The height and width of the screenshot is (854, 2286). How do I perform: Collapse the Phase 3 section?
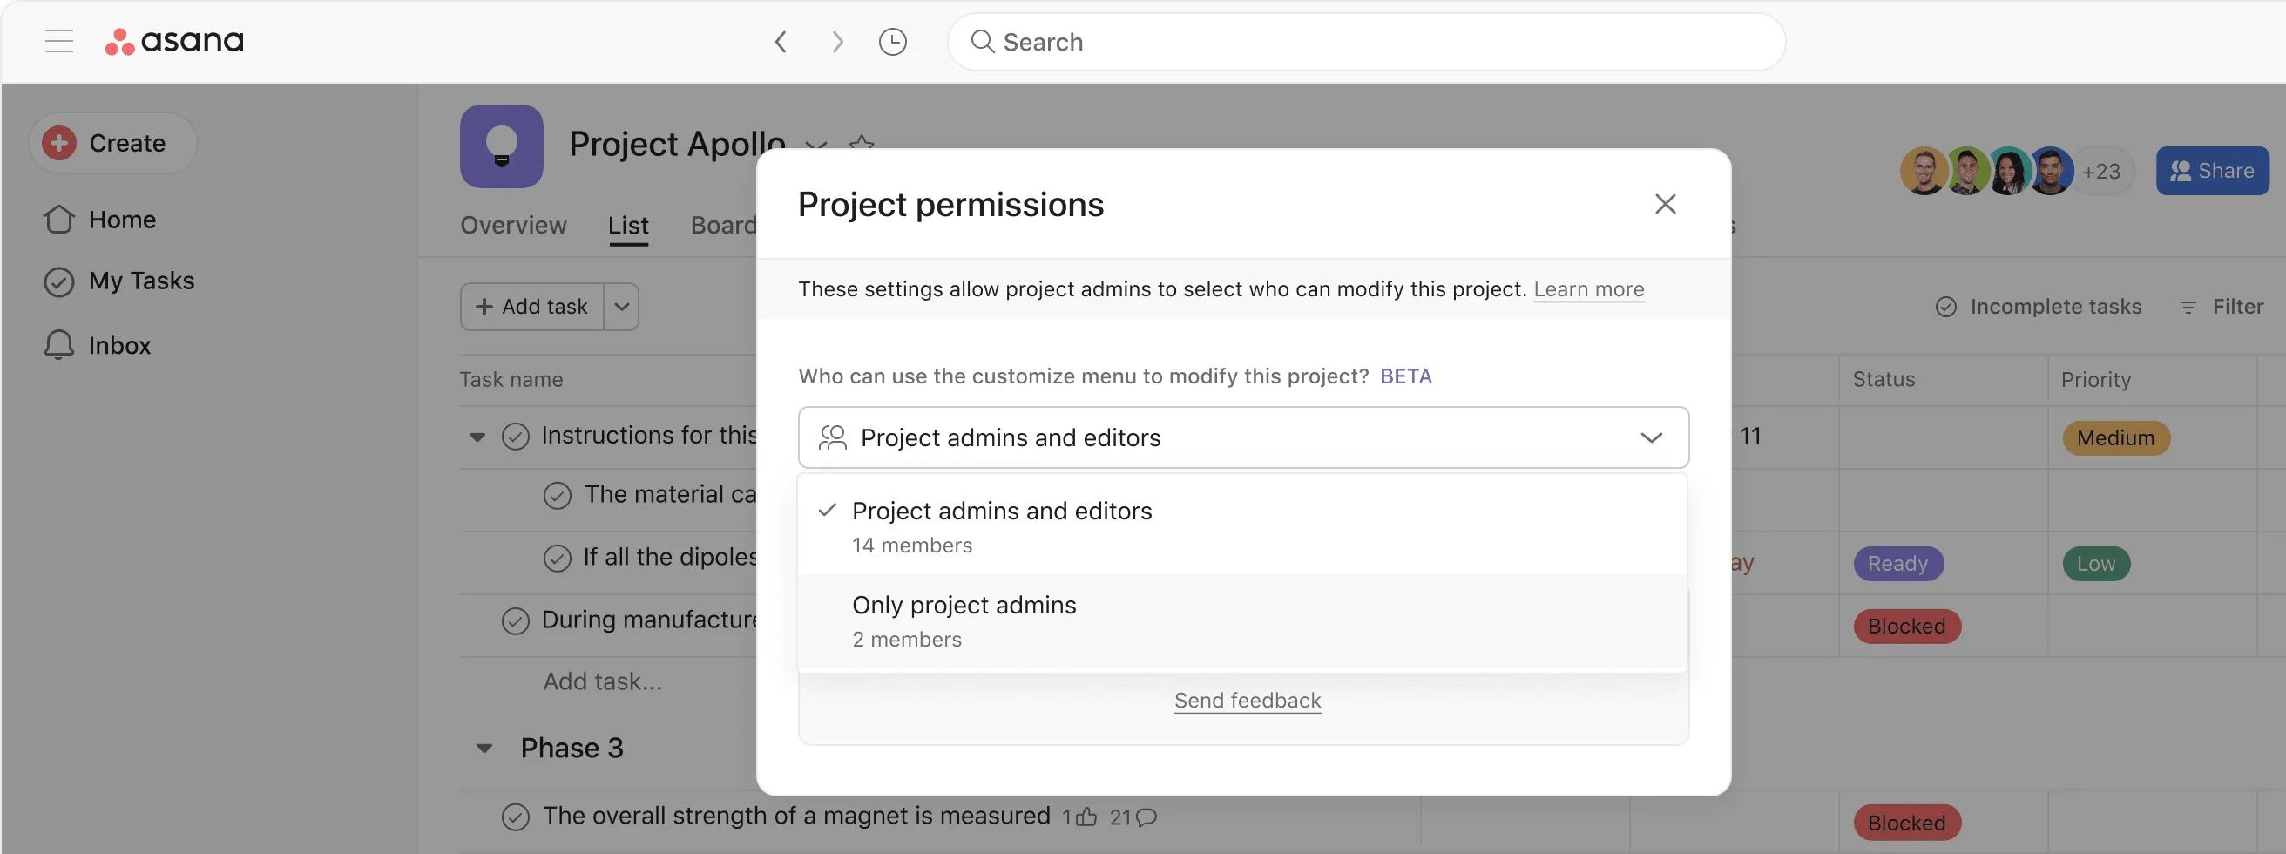click(483, 748)
